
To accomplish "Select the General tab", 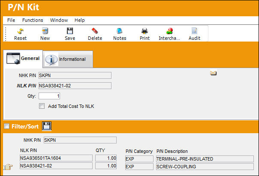I will (23, 59).
